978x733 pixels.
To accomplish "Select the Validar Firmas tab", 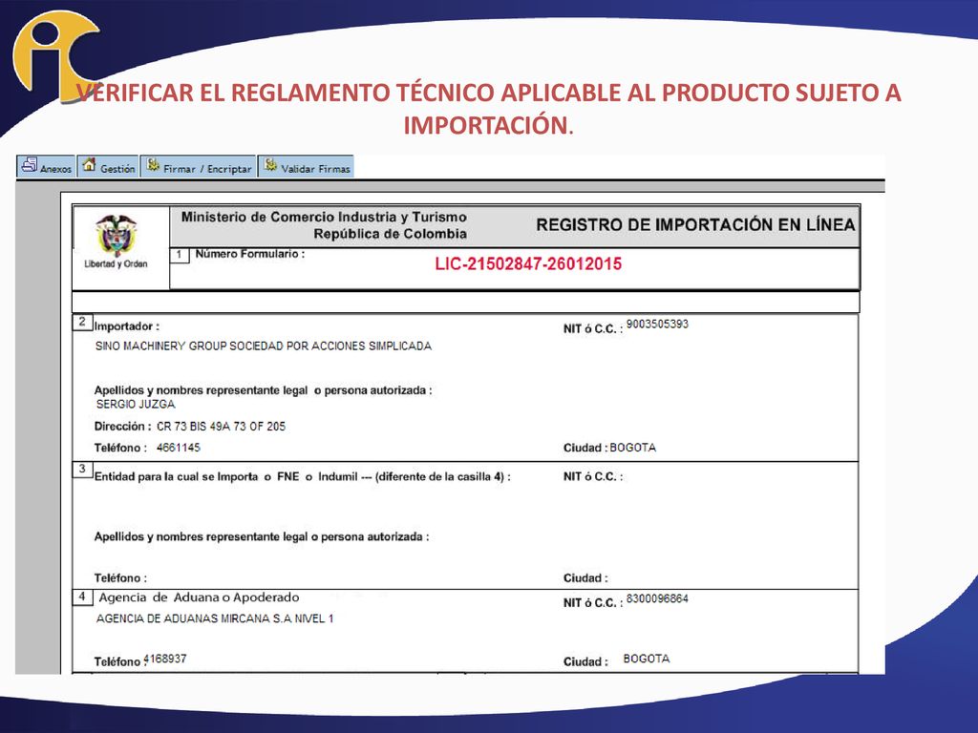I will coord(307,166).
